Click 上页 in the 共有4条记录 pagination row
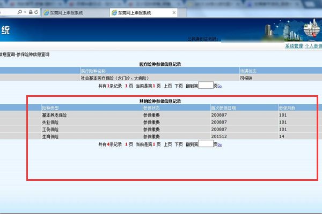The height and width of the screenshot is (214, 322). [168, 144]
